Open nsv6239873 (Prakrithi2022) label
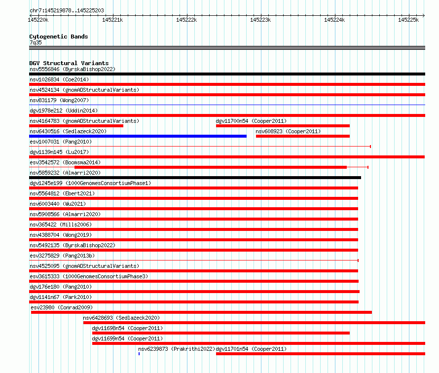Viewport: 439px width, 373px height. (x=177, y=349)
